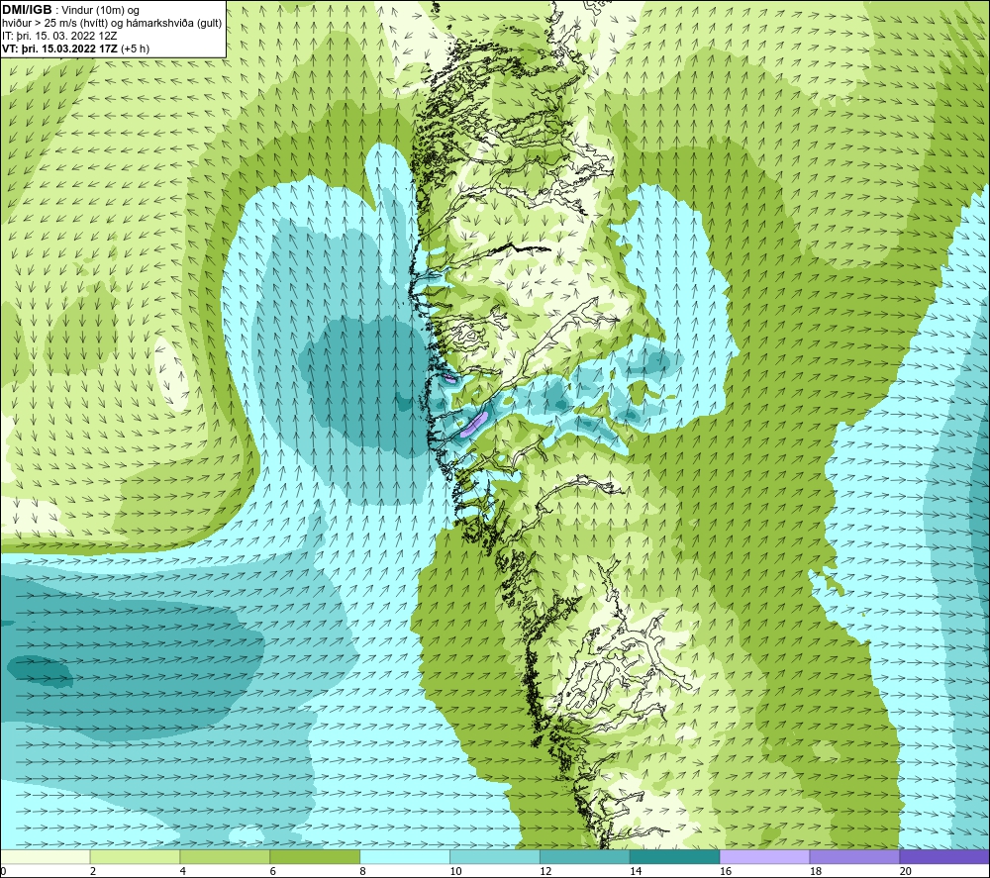Click the "18" tick label on the color scale
Image resolution: width=990 pixels, height=878 pixels.
[x=815, y=871]
